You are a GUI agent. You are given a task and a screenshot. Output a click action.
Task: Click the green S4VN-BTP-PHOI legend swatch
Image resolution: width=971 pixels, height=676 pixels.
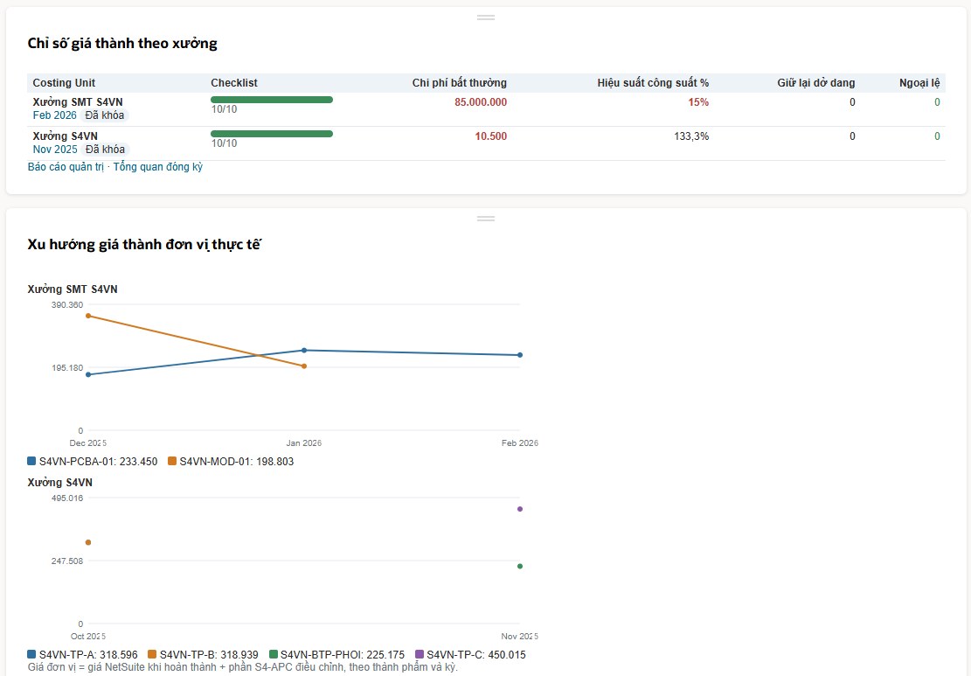273,654
